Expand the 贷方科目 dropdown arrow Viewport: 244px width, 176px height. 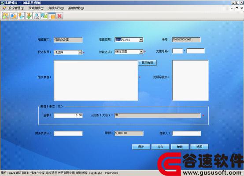[x=80, y=52]
